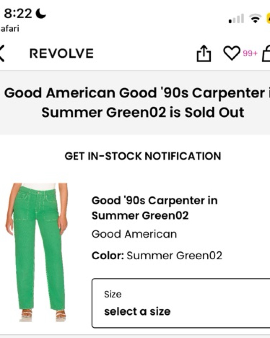
Task: Open the green carpenter pants thumbnail
Action: coord(37,252)
